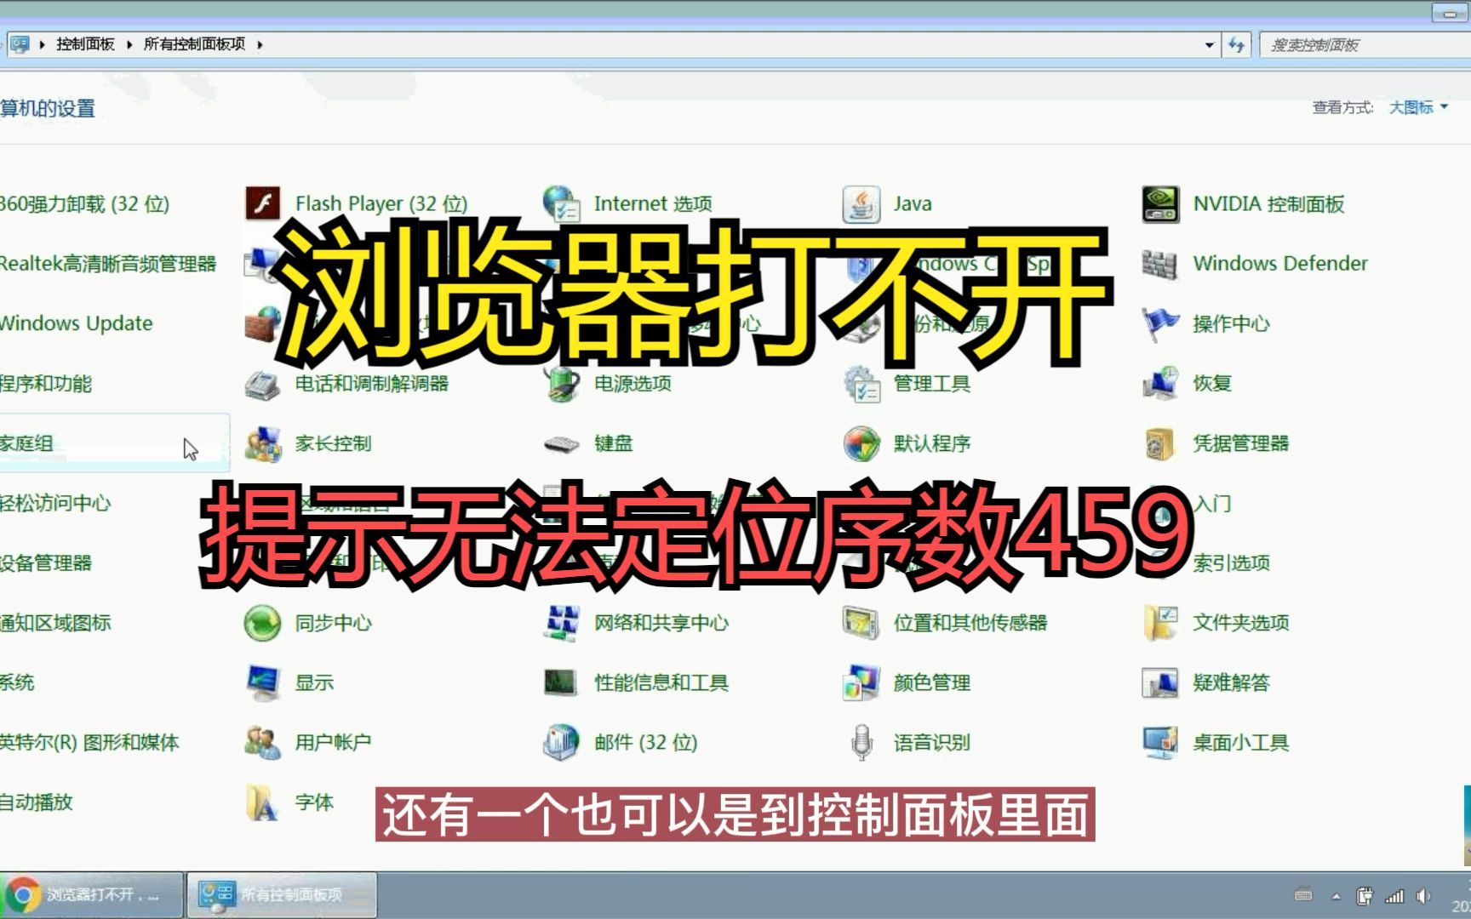1471x919 pixels.
Task: Expand the 大图标 view-mode dropdown
Action: [1418, 107]
